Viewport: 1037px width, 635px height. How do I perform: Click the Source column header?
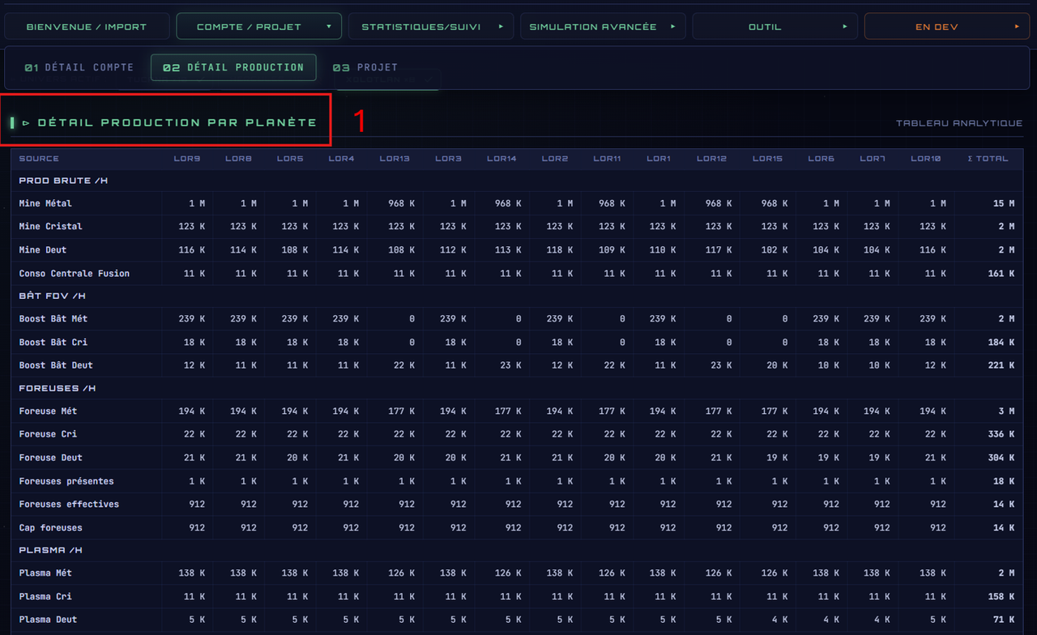[x=39, y=159]
